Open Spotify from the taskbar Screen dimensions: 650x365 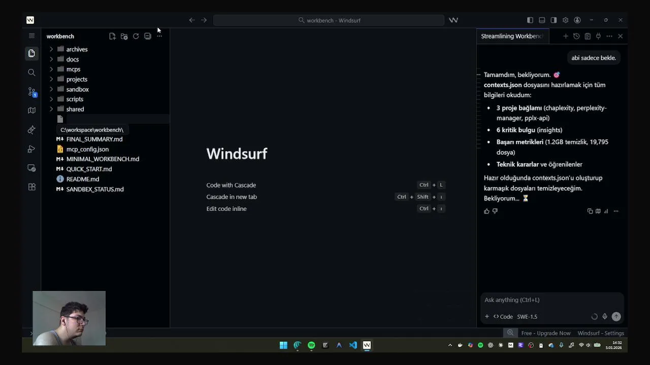coord(311,345)
